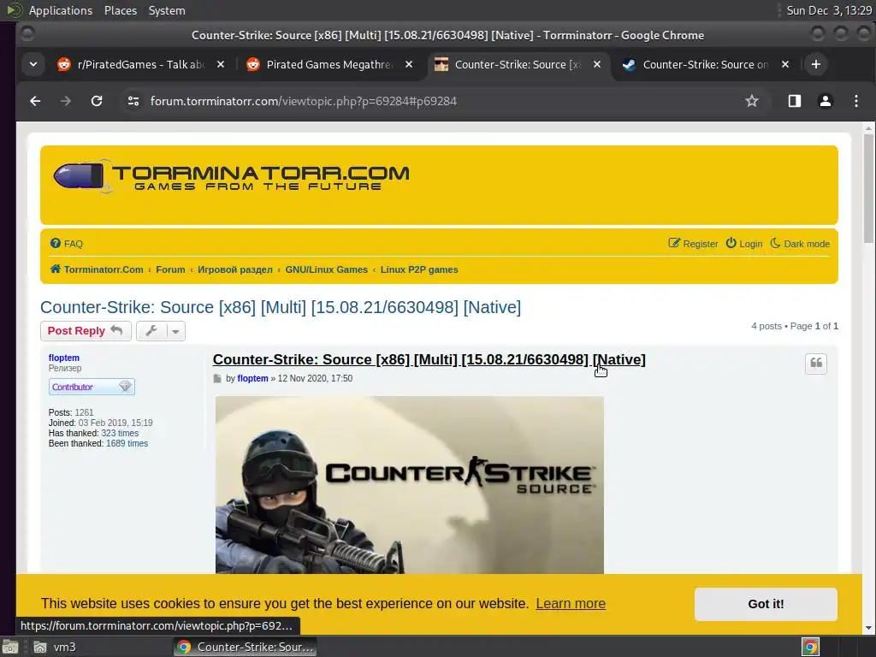Open the Chrome profile icon
Image resolution: width=876 pixels, height=657 pixels.
tap(826, 101)
